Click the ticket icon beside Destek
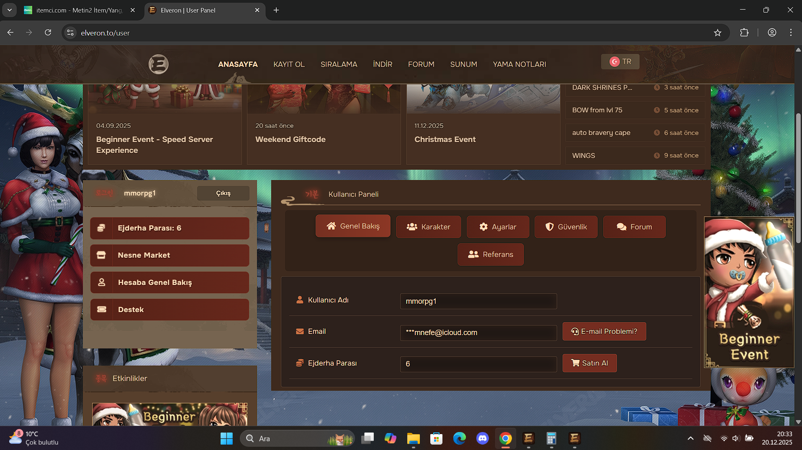The width and height of the screenshot is (802, 450). pos(101,310)
